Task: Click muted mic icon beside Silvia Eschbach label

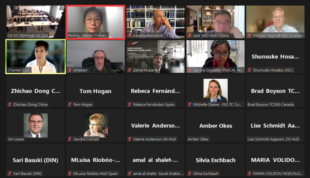Action: click(189, 173)
